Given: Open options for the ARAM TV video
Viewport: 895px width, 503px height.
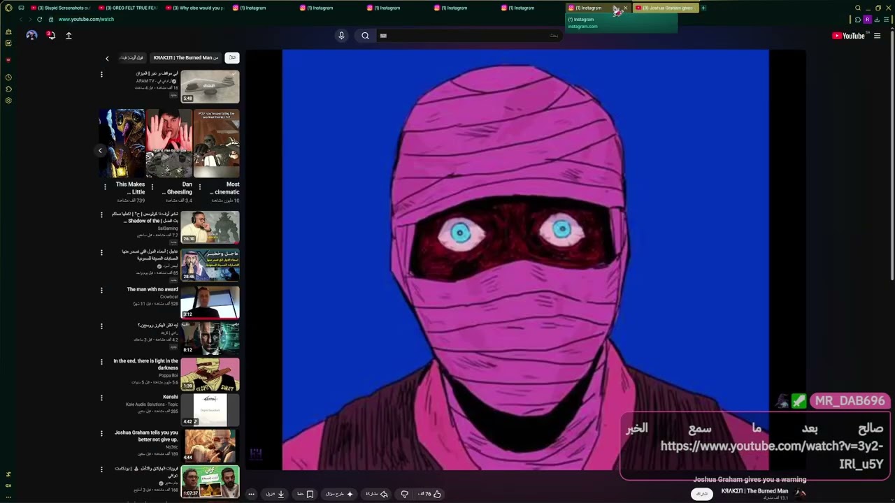Looking at the screenshot, I should [x=101, y=74].
